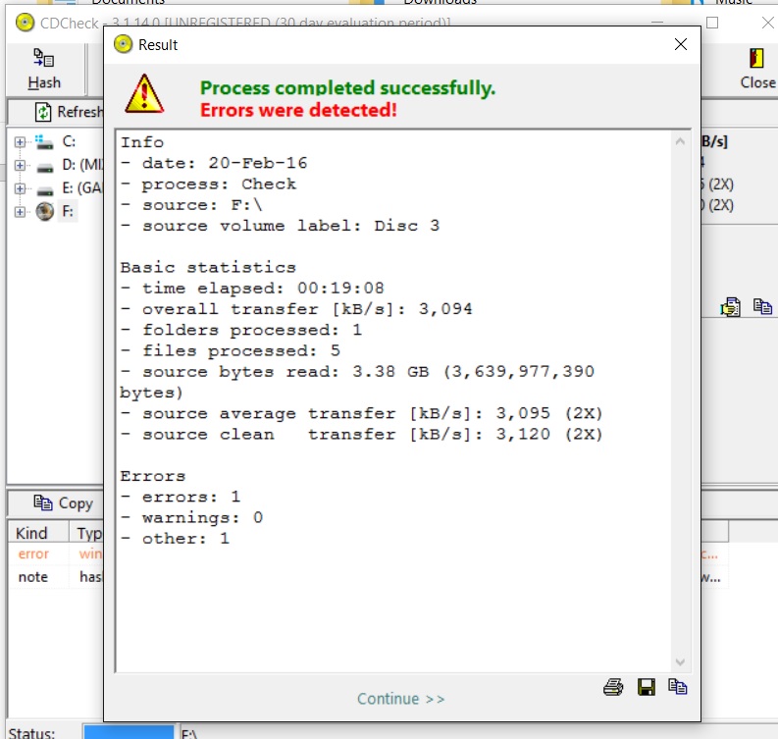Click the Refresh icon above drive tree
Screen dimensions: 778x739
click(x=43, y=112)
